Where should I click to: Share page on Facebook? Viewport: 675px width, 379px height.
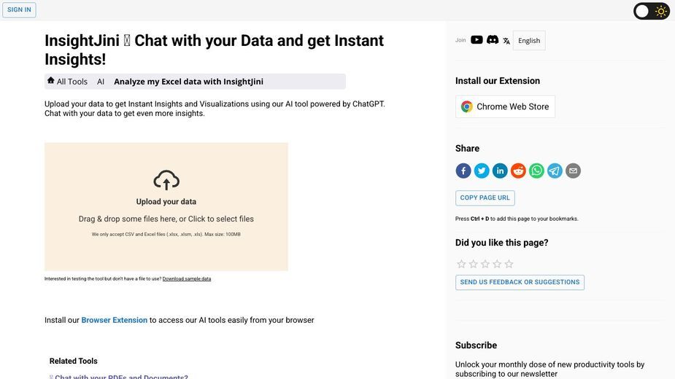463,171
